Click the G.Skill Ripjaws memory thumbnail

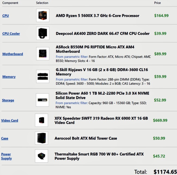tap(43, 76)
